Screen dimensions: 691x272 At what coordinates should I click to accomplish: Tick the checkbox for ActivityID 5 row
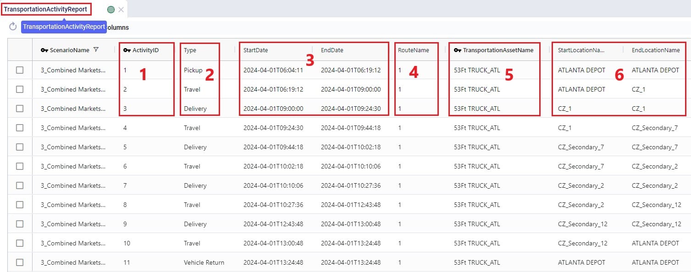(x=20, y=147)
